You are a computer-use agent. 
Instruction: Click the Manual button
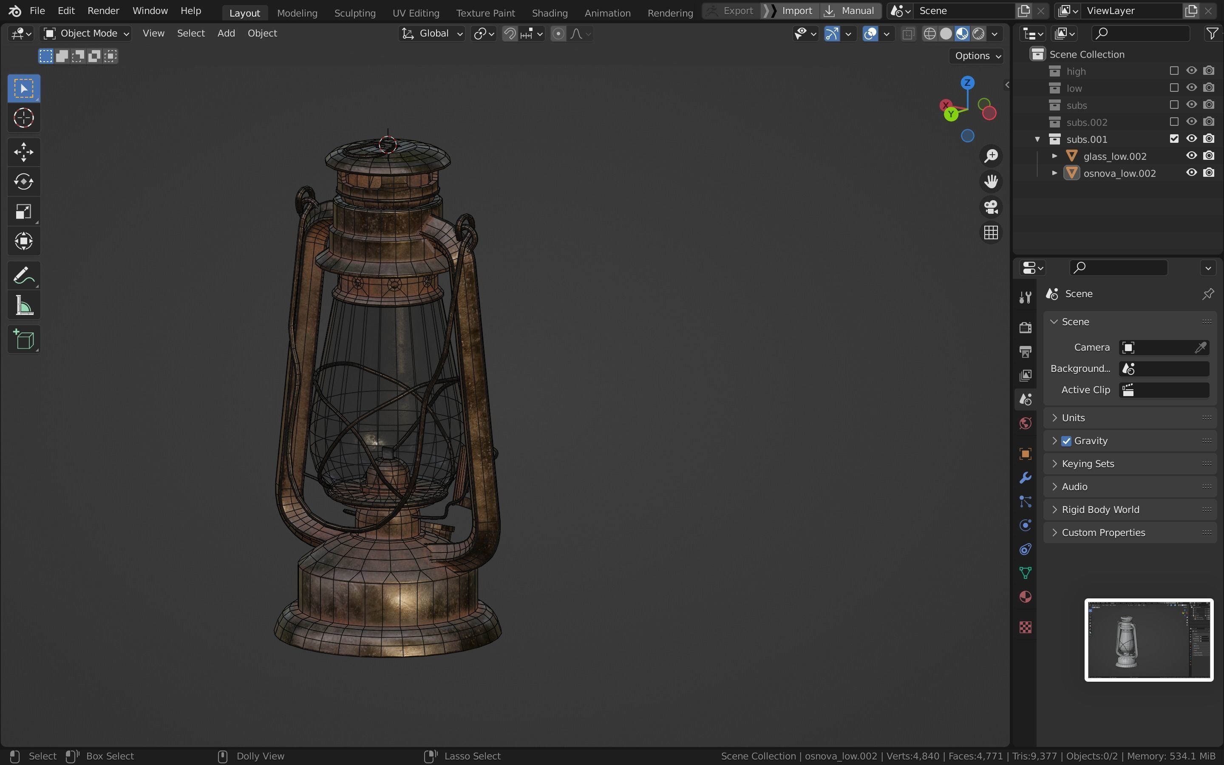tap(850, 11)
